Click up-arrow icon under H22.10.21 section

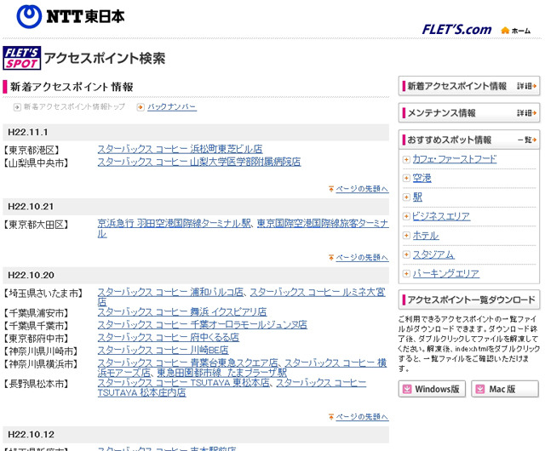(331, 257)
